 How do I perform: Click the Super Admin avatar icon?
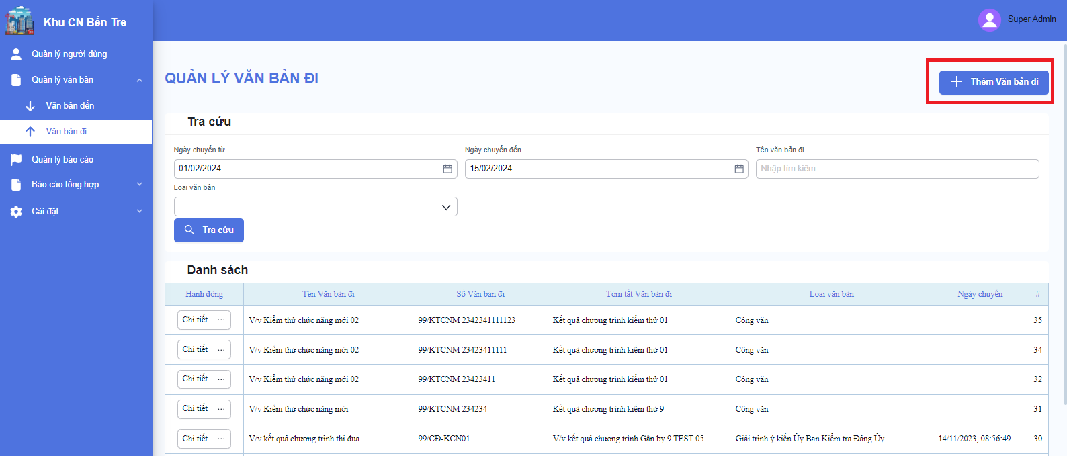coord(990,19)
